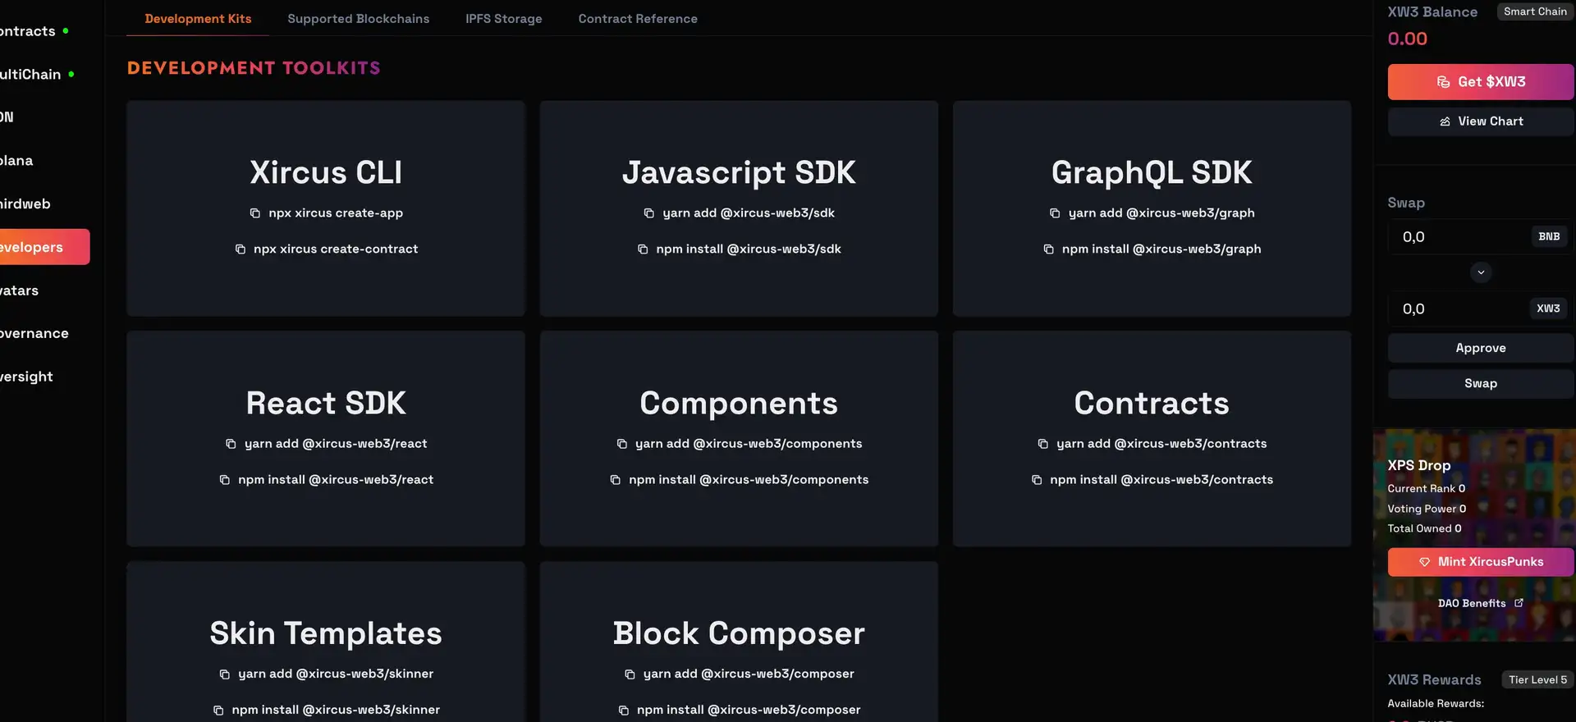Select the BNB token label
This screenshot has width=1576, height=722.
coord(1549,236)
